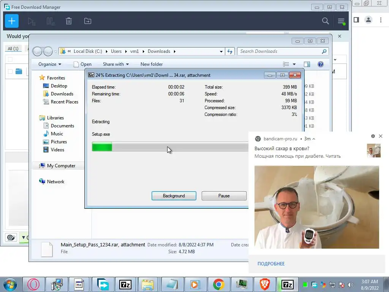Open address bar history dropdown
This screenshot has width=389, height=292.
[221, 51]
